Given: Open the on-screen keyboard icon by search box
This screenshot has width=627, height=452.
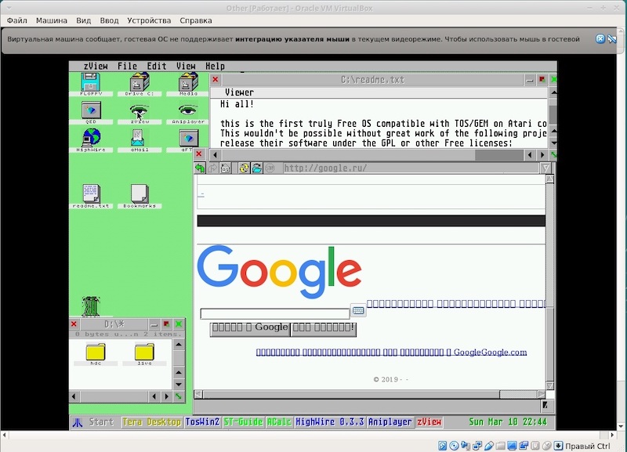Looking at the screenshot, I should [357, 312].
